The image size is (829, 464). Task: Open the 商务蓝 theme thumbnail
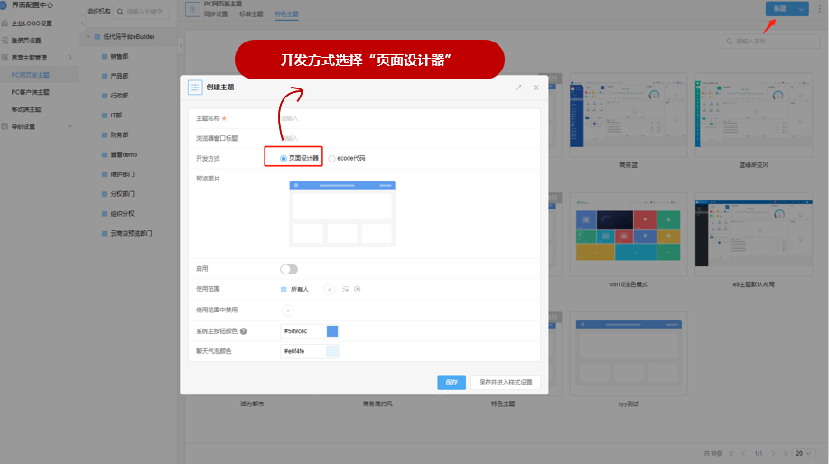[629, 115]
